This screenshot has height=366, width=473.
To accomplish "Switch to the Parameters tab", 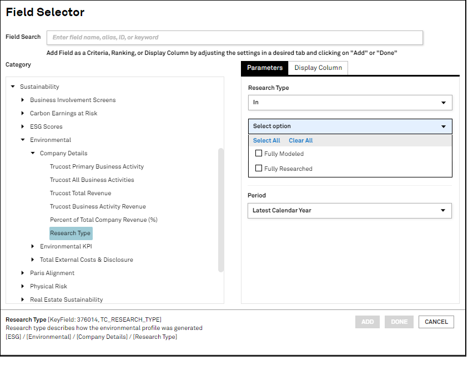I will tap(265, 68).
